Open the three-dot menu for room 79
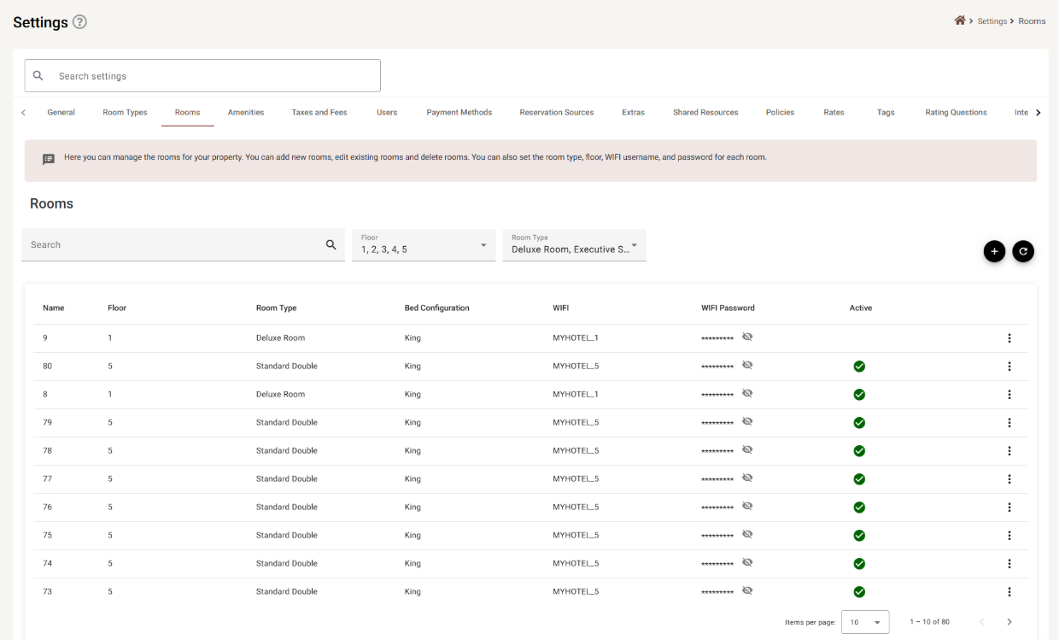This screenshot has width=1059, height=640. [1009, 423]
